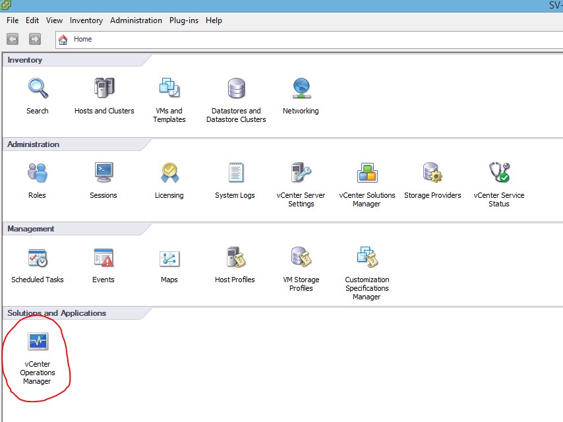Open the Inventory menu

(x=86, y=20)
